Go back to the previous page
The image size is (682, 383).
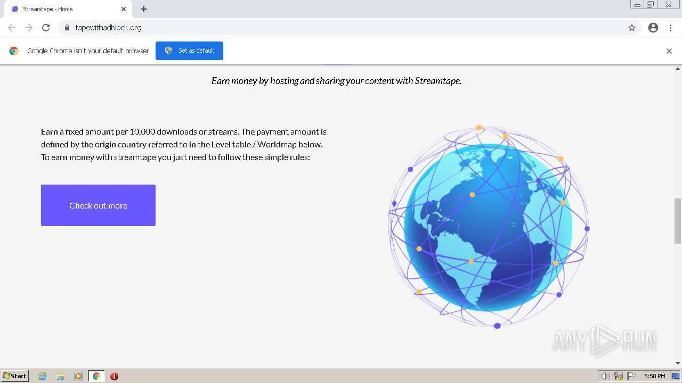[12, 28]
